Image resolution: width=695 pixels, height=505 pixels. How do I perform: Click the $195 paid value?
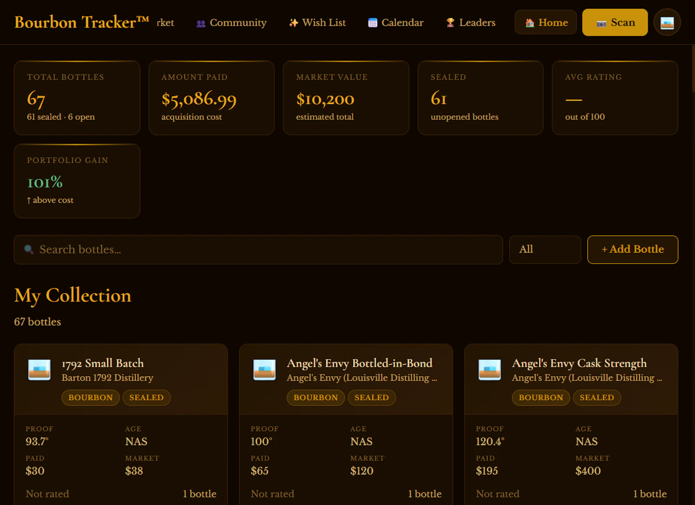(x=487, y=471)
